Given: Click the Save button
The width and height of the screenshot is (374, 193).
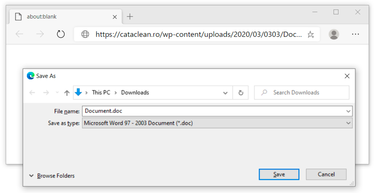Looking at the screenshot, I should coord(279,175).
